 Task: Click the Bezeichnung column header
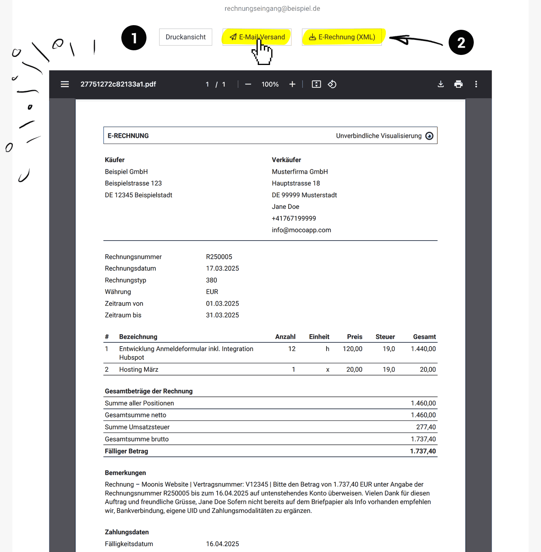tap(138, 337)
